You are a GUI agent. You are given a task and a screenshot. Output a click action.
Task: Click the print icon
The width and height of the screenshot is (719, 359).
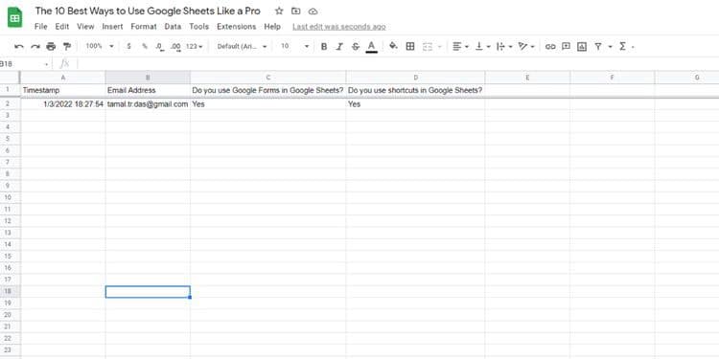[51, 46]
